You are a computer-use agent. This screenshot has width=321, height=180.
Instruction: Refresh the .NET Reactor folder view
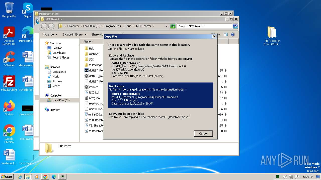[173, 26]
